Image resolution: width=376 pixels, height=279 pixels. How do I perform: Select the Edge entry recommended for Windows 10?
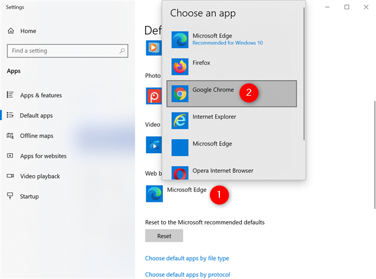(x=232, y=40)
